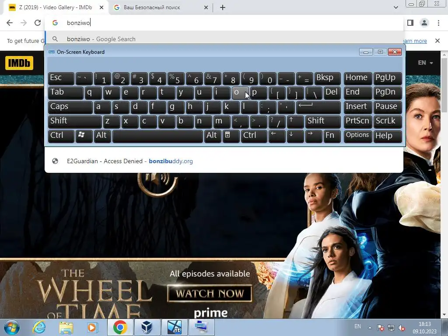
Task: Click the left arrow key
Action: [277, 136]
